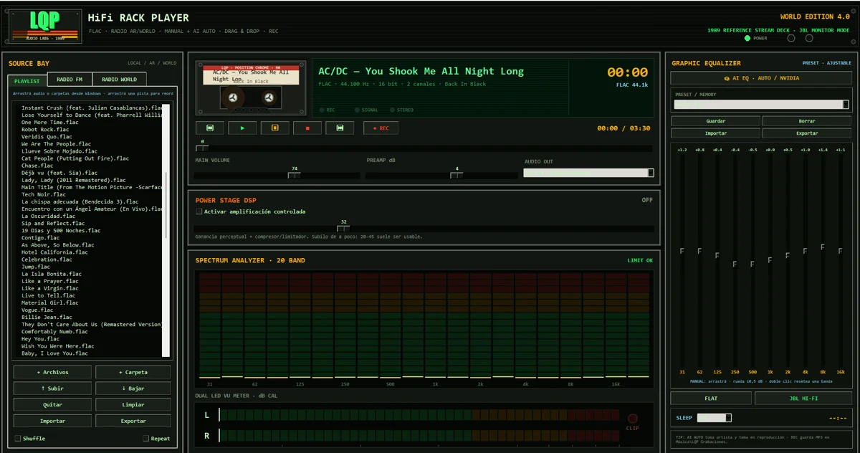This screenshot has height=453, width=860.
Task: Click the 31 Hz equalizer slider handle
Action: (x=682, y=251)
